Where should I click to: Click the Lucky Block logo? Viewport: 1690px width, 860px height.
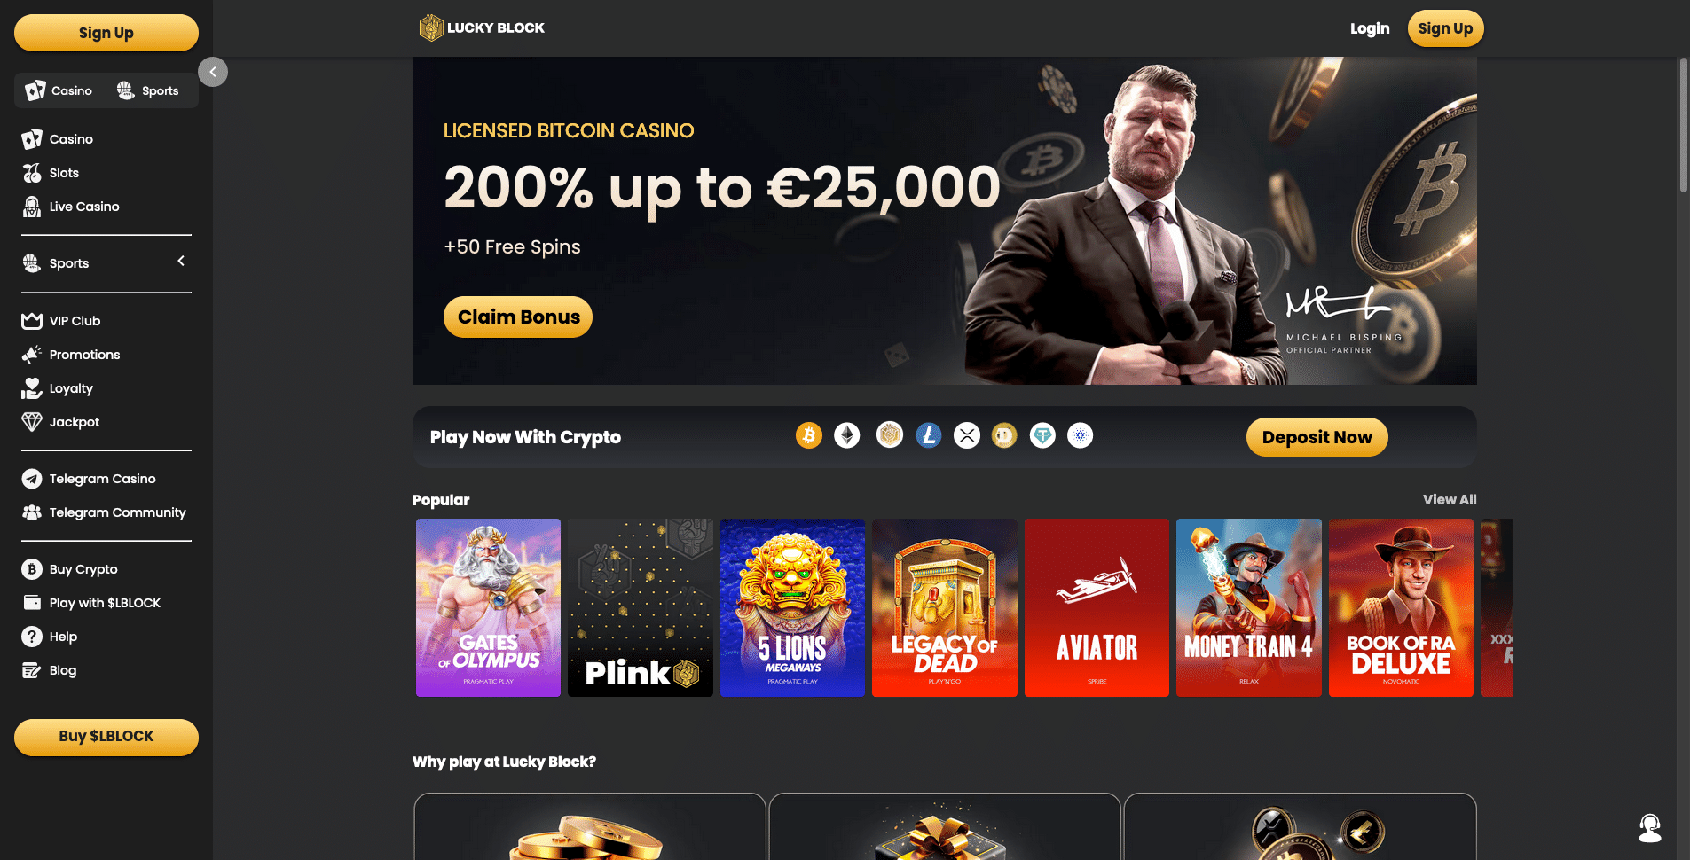click(x=482, y=27)
